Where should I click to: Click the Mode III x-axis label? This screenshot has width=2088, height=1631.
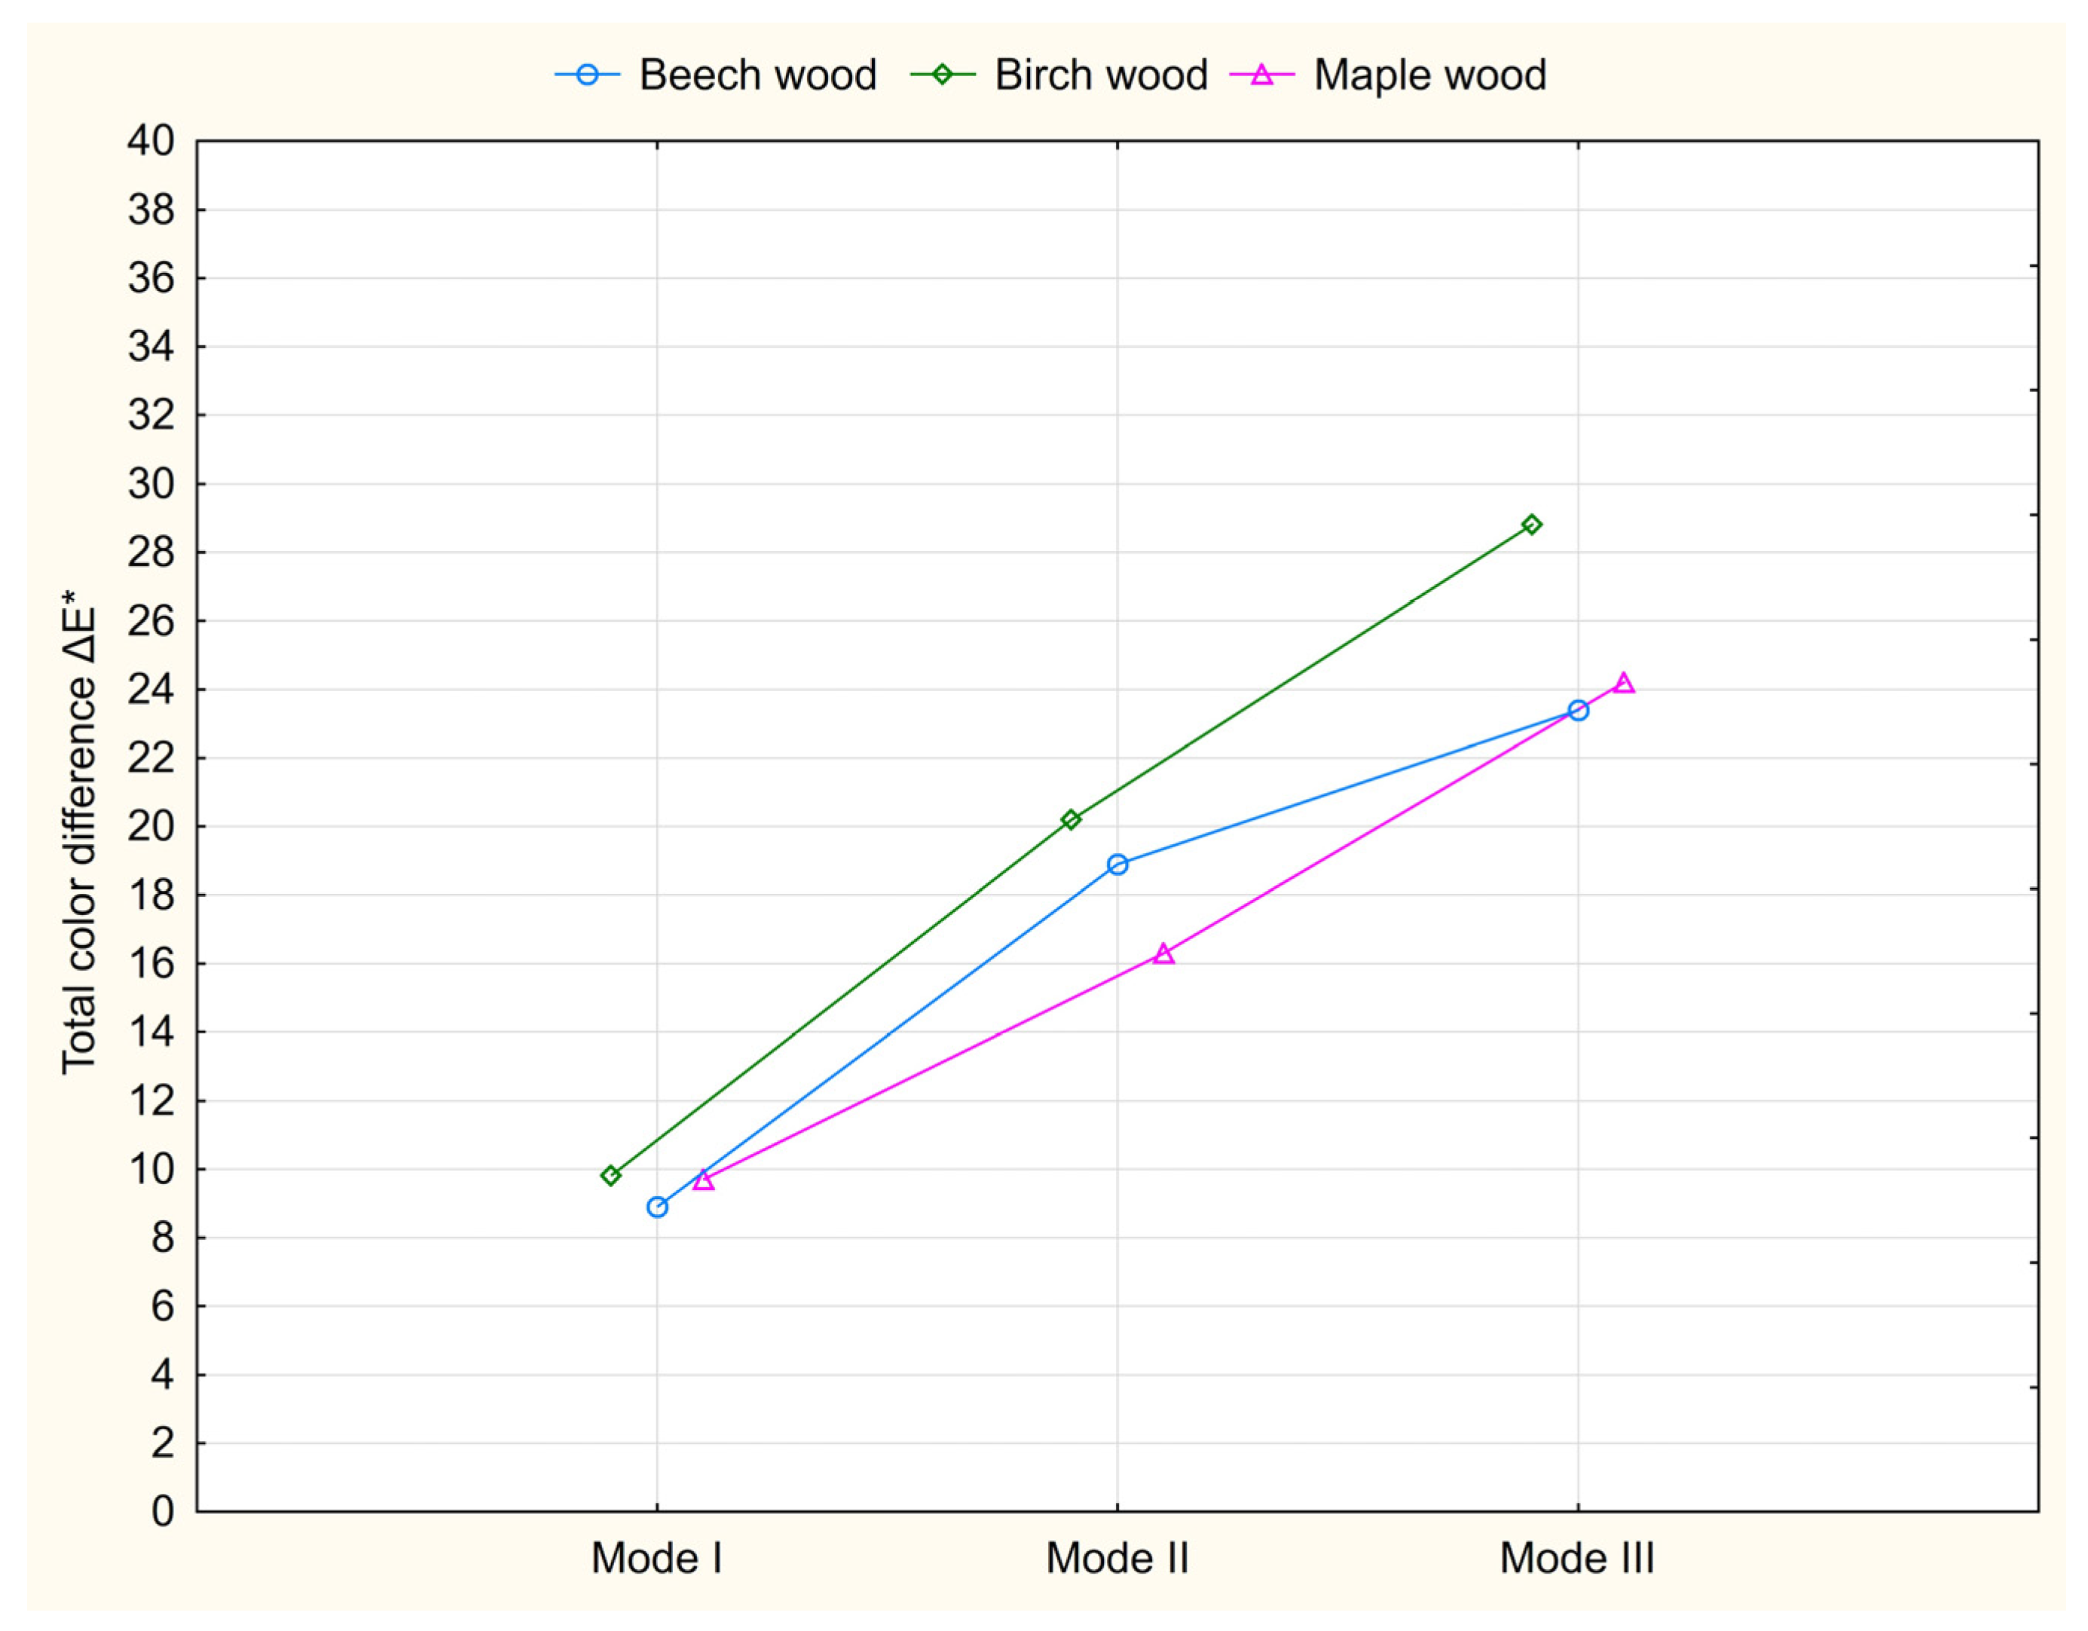point(1576,1559)
